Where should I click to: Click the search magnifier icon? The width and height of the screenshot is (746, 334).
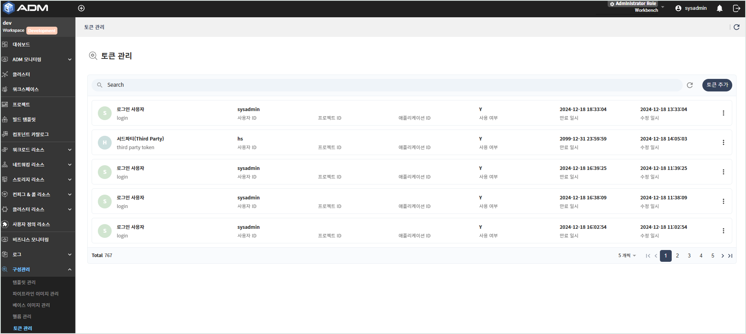pyautogui.click(x=99, y=85)
